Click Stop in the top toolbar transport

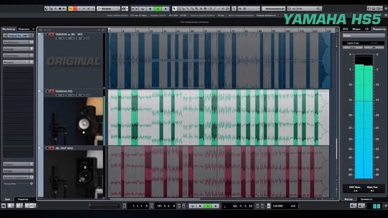point(150,8)
